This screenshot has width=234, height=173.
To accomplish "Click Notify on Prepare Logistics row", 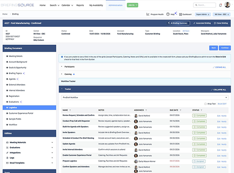I will tap(224, 162).
